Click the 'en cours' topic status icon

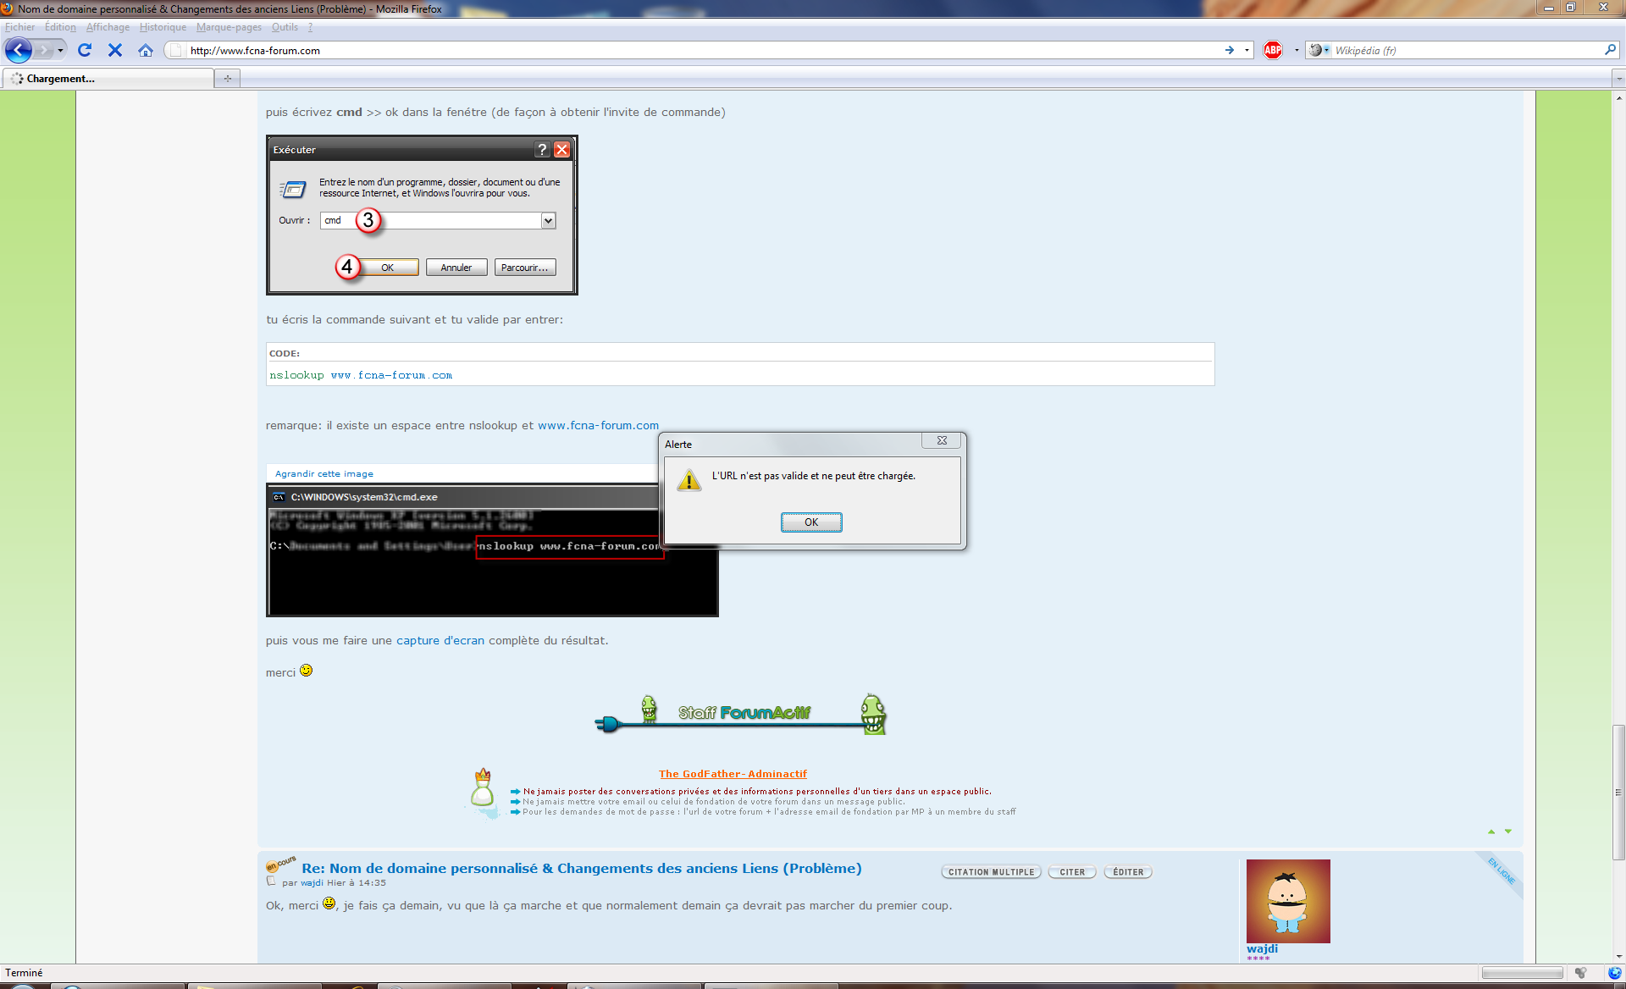tap(281, 864)
